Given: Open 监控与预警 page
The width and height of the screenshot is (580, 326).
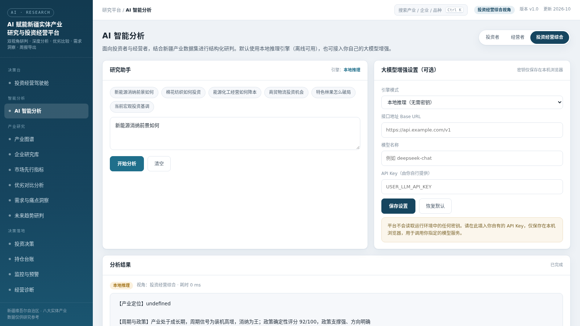Looking at the screenshot, I should (x=46, y=274).
